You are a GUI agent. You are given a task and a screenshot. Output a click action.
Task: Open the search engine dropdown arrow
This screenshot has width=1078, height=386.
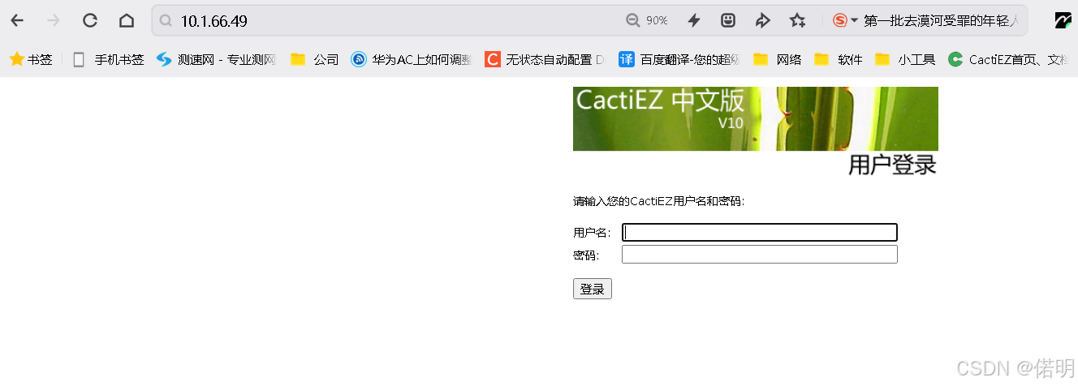point(854,20)
